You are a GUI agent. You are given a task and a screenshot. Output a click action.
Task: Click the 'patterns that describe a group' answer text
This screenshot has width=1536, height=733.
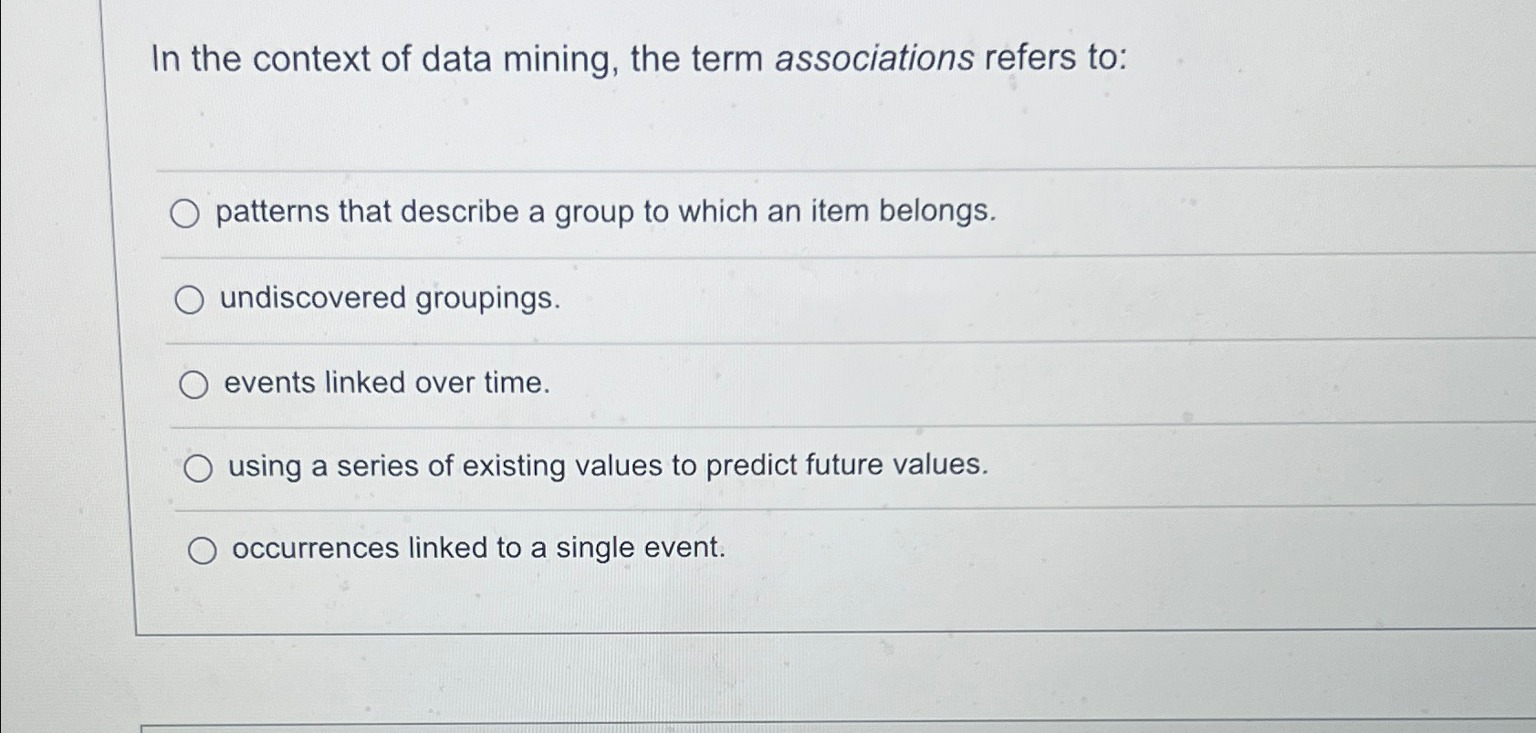605,212
